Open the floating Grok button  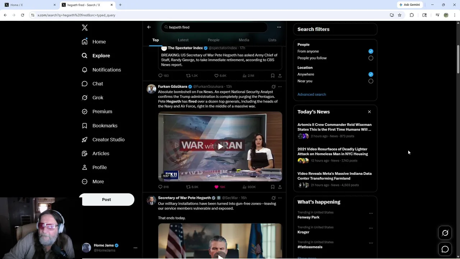445,233
